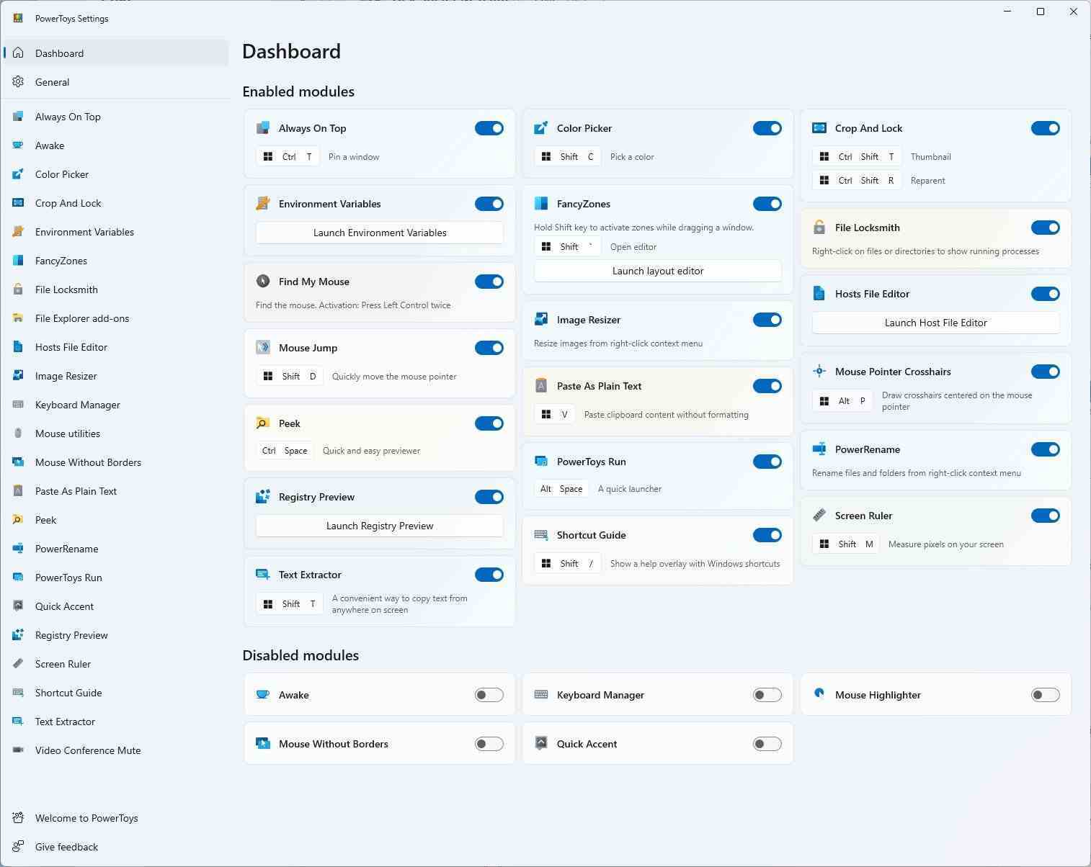Click the Text Extractor Win Shift T shortcut
Viewport: 1091px width, 867px height.
click(x=289, y=604)
